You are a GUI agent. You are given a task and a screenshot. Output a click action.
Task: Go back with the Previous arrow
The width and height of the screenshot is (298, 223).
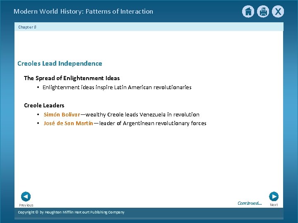[x=26, y=197]
